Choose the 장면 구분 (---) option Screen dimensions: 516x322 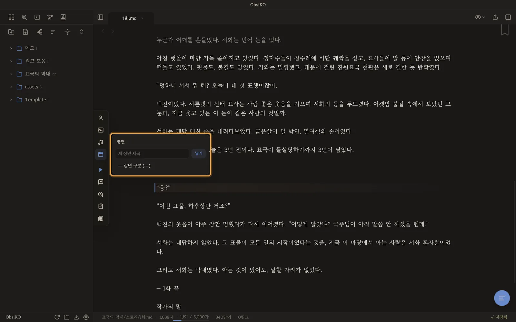tap(134, 166)
